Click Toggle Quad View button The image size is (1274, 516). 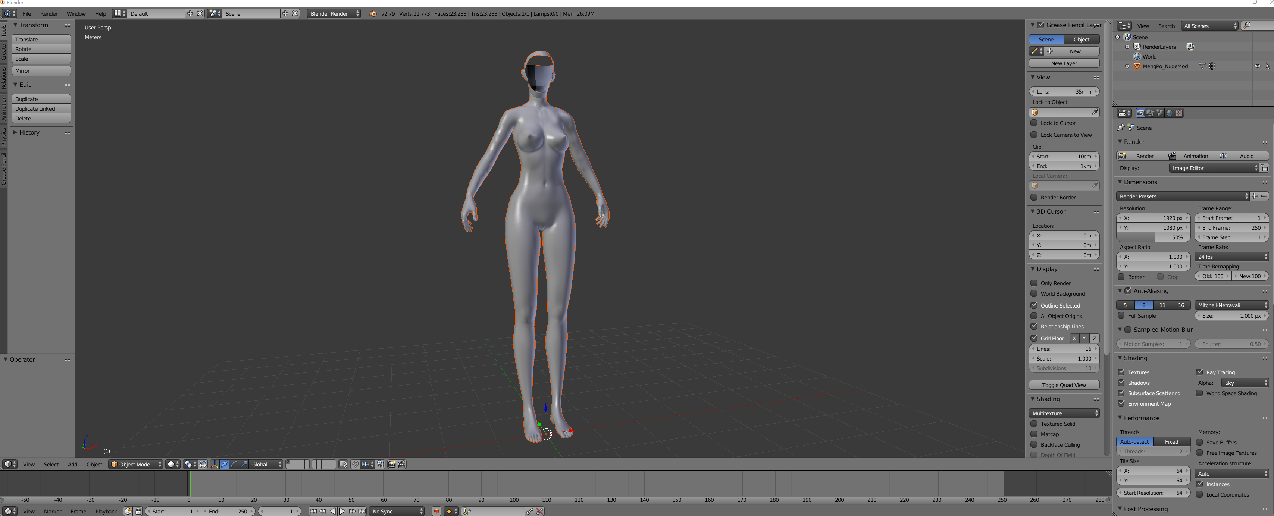(1064, 385)
